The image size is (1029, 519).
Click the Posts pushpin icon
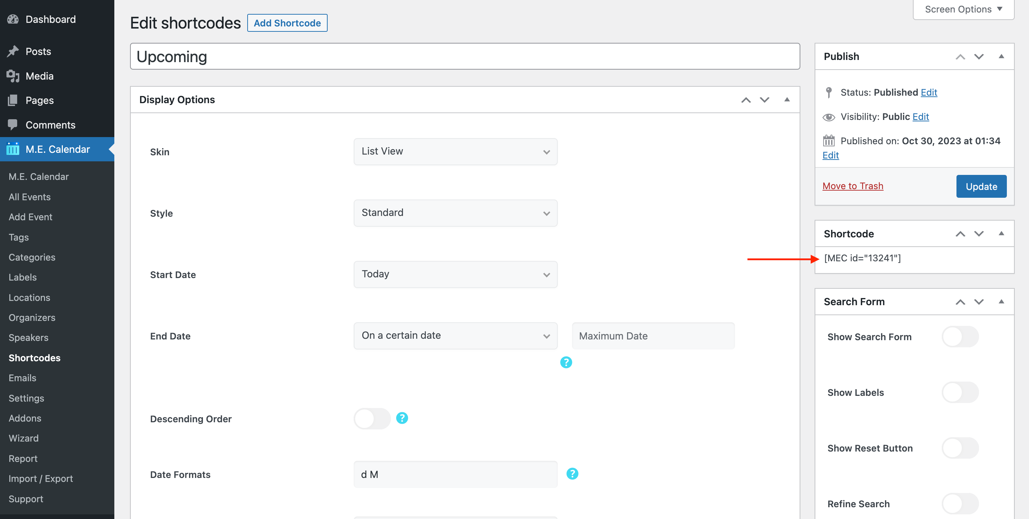[13, 51]
